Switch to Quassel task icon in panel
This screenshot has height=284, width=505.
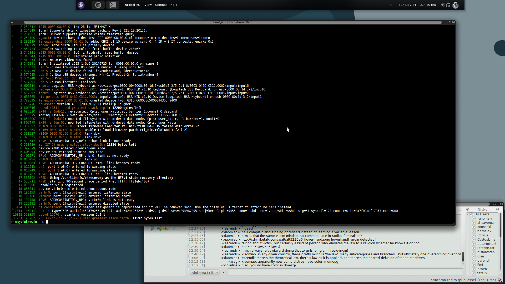click(98, 5)
